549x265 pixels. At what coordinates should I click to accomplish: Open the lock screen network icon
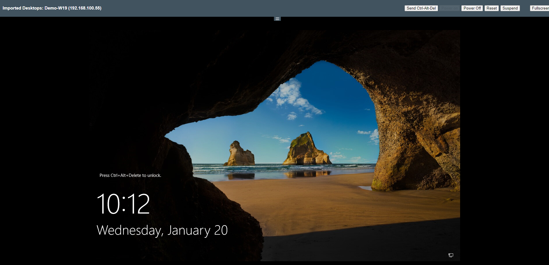[x=451, y=255]
